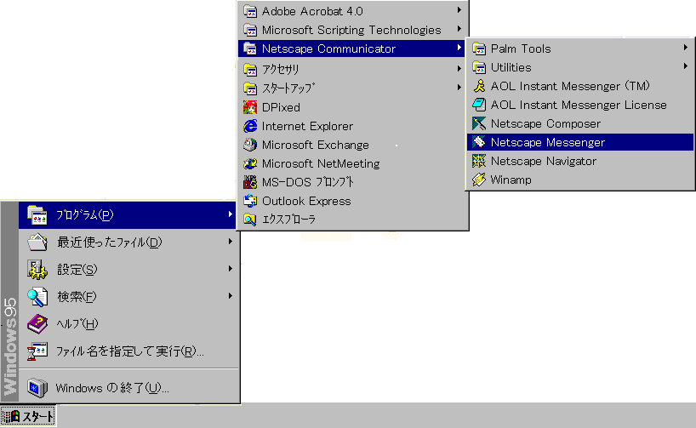The height and width of the screenshot is (428, 696).
Task: Click the ヘルプ(H) book icon
Action: pos(37,324)
